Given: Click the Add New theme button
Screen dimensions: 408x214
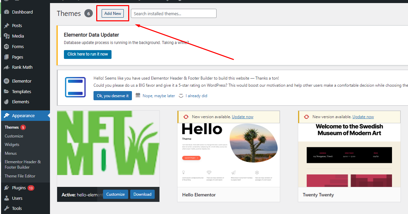Looking at the screenshot, I should point(113,14).
